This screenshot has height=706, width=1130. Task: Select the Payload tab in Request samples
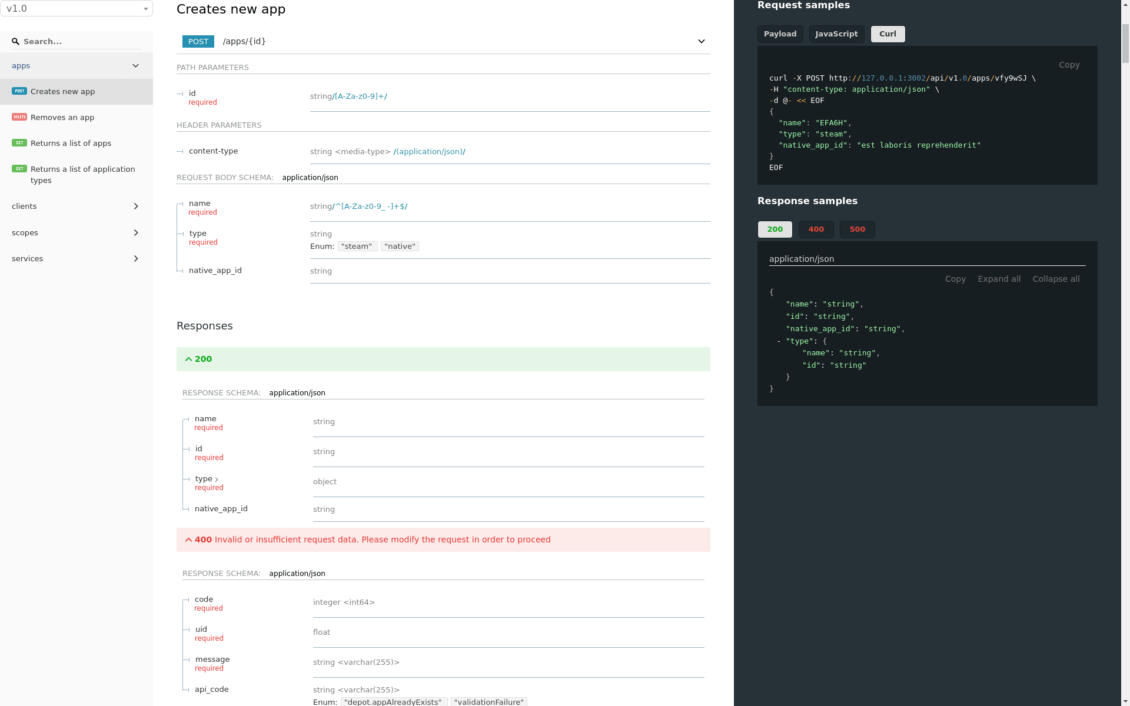pyautogui.click(x=779, y=34)
